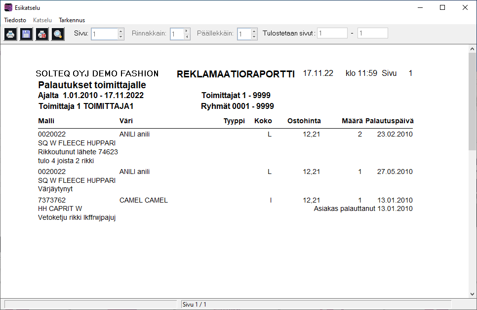Image resolution: width=477 pixels, height=310 pixels.
Task: Click the Esikatselu app icon in title bar
Action: point(8,8)
